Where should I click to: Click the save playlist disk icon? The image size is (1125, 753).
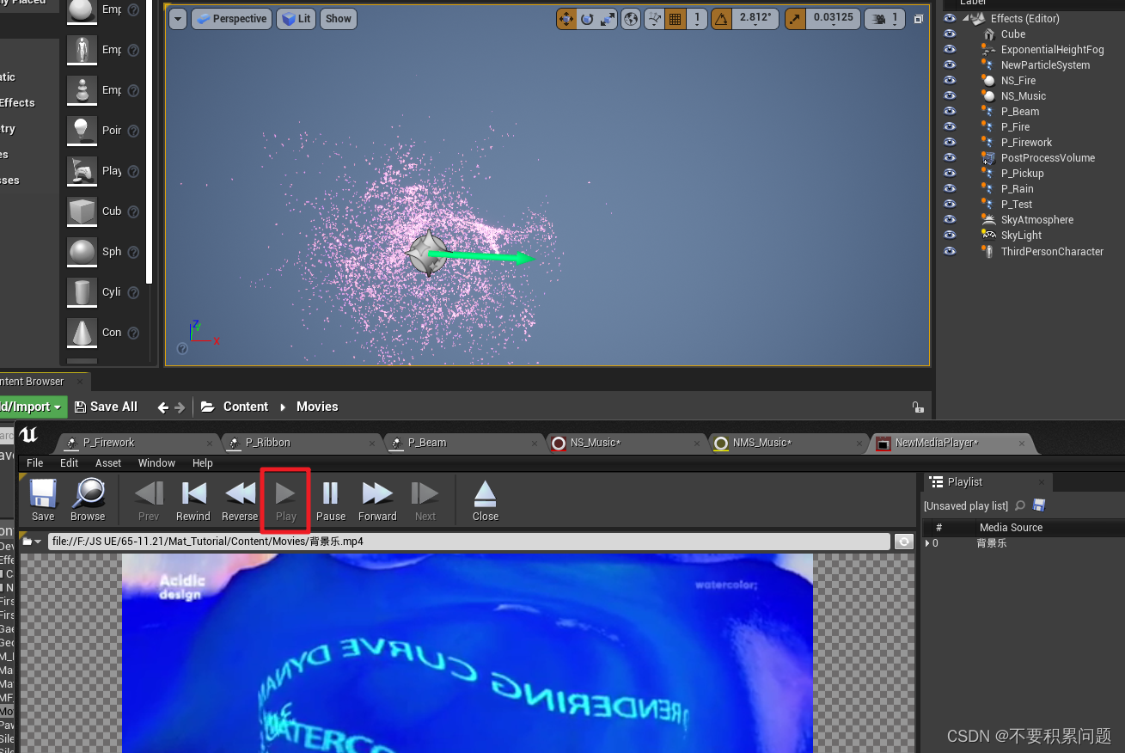pyautogui.click(x=1039, y=505)
